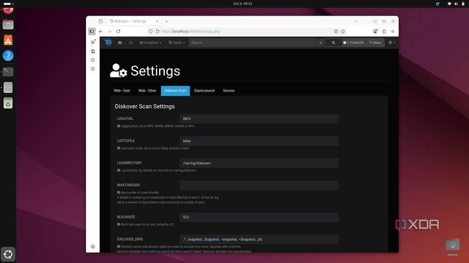Viewport: 469px width, 263px height.
Task: Open bookmarks star sidebar icon
Action: (93, 69)
